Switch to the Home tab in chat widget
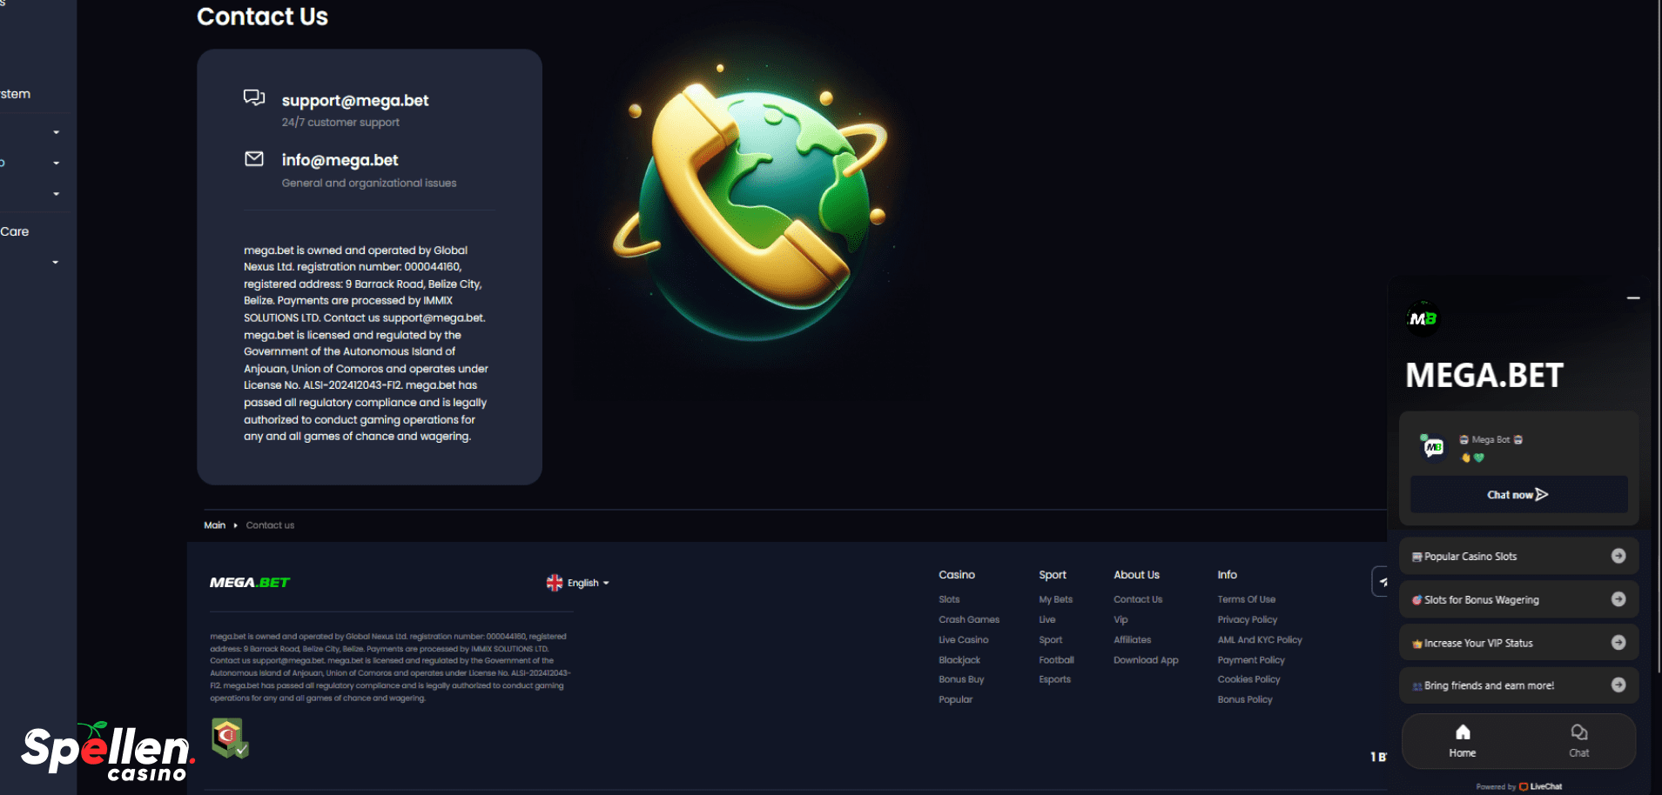Screen dimensions: 1662x795 pos(1463,741)
